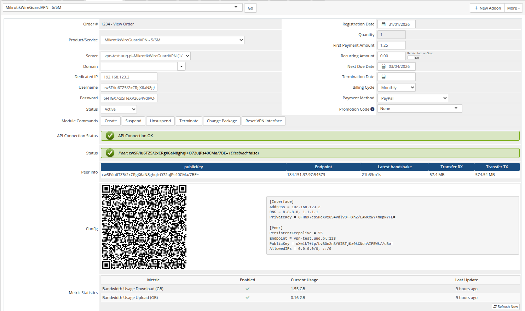
Task: Click the Promotion Code info icon
Action: 372,109
